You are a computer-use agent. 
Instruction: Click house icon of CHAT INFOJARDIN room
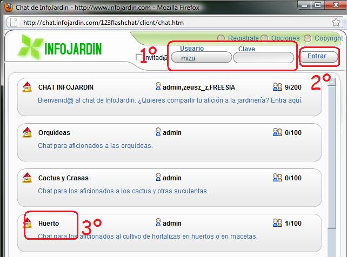[27, 87]
